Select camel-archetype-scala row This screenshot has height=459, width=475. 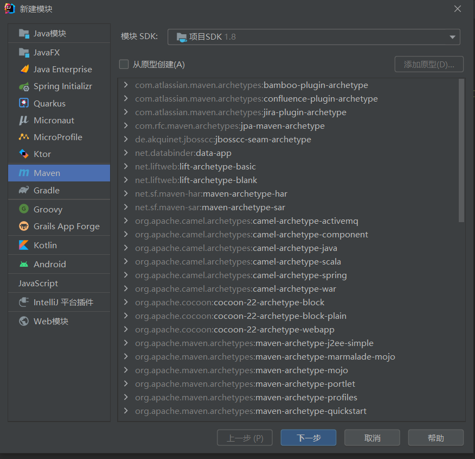tap(288, 261)
